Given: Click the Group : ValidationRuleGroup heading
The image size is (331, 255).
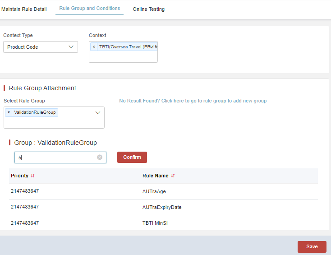Looking at the screenshot, I should click(x=55, y=143).
